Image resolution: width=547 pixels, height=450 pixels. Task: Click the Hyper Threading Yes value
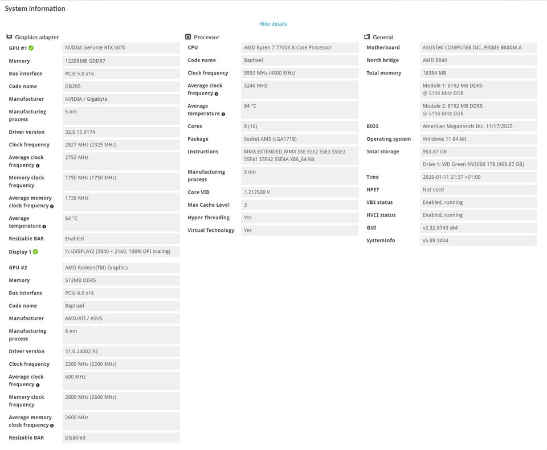coord(300,218)
